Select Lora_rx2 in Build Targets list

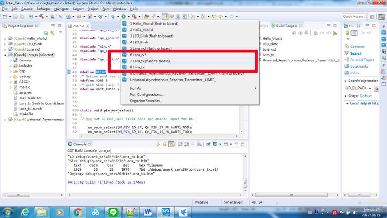click(269, 49)
